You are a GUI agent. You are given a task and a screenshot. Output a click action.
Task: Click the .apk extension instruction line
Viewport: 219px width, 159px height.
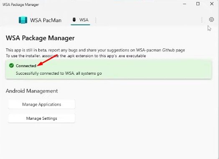pyautogui.click(x=76, y=56)
